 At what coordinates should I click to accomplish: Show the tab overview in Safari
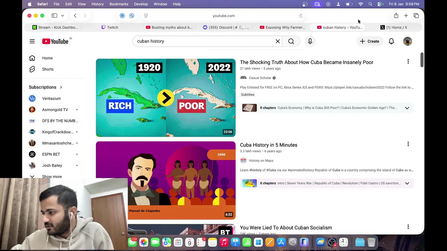pos(416,16)
